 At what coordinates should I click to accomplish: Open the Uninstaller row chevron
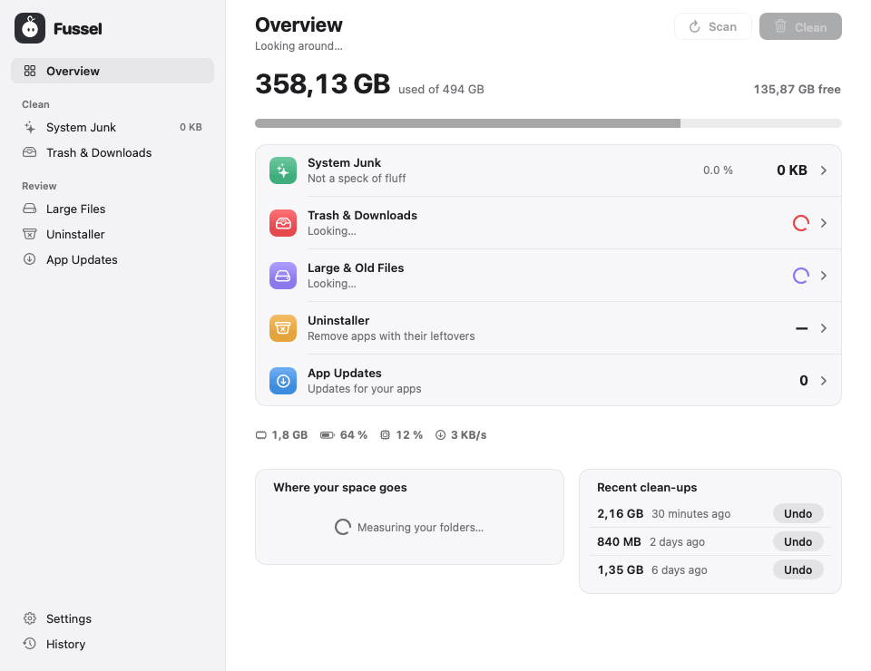[824, 328]
